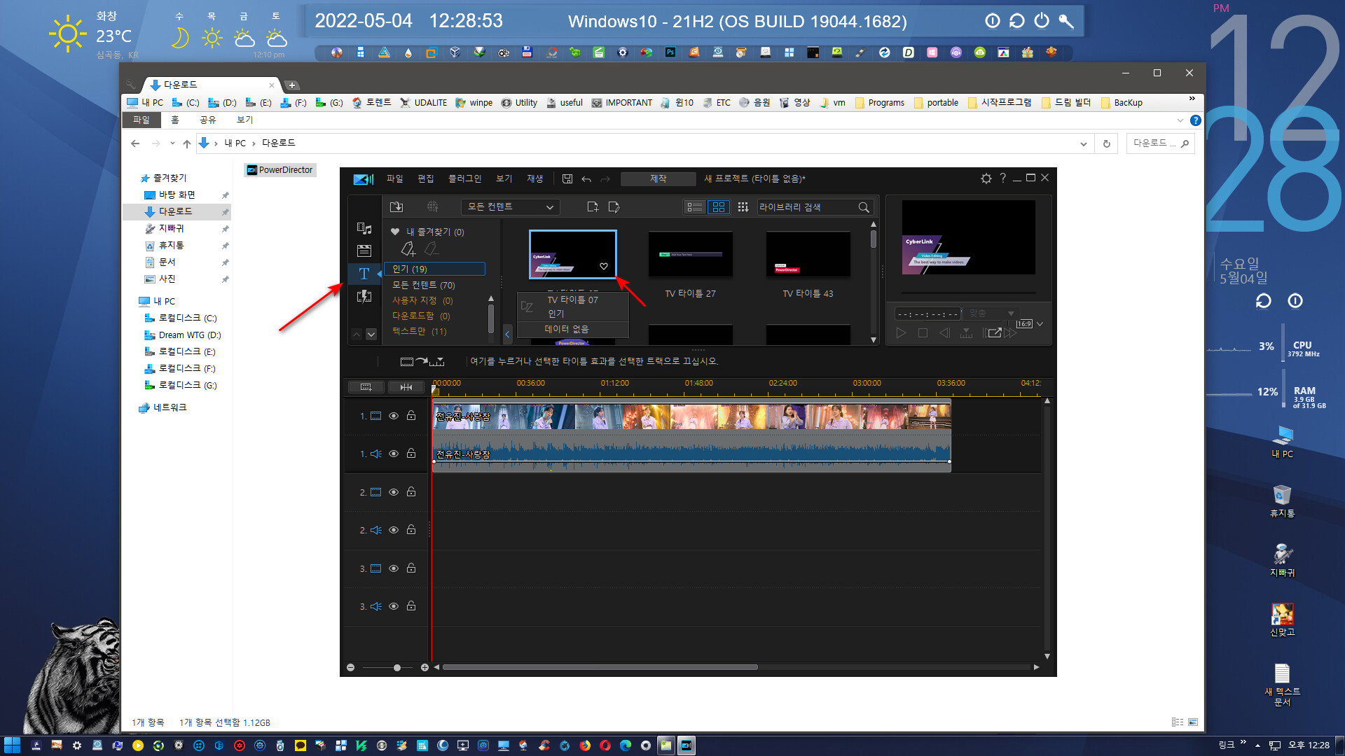Click the import media folder icon

coord(396,206)
